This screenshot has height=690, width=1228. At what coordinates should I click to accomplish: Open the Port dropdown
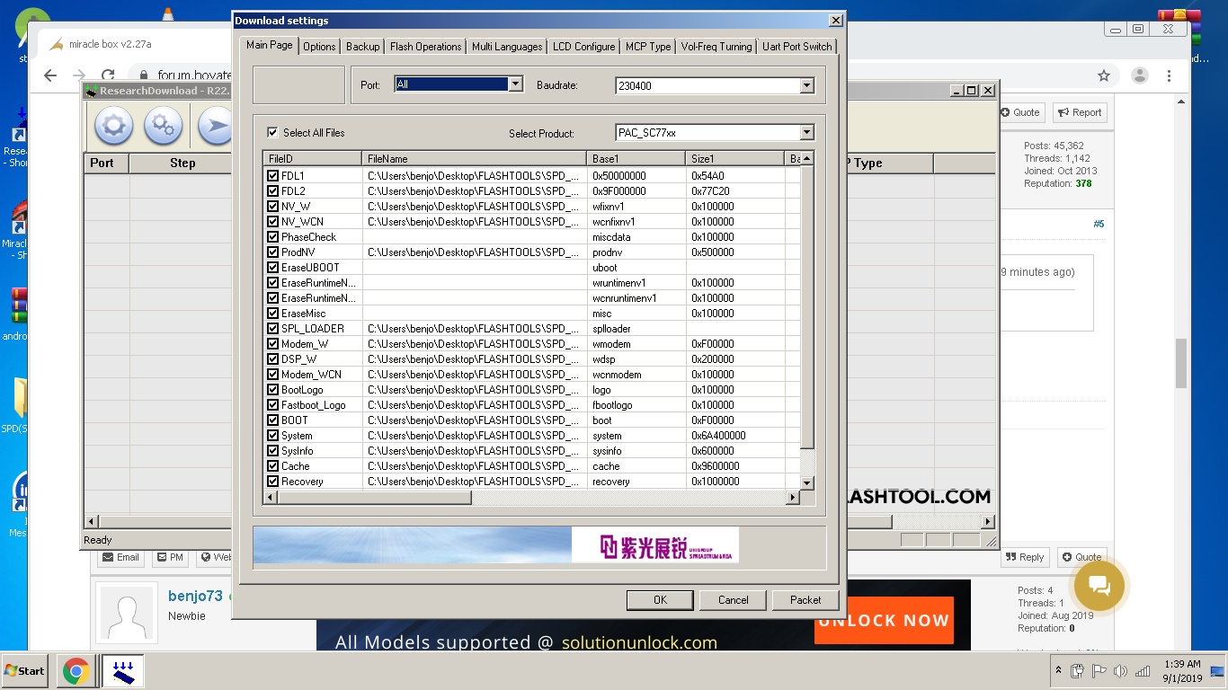[516, 84]
